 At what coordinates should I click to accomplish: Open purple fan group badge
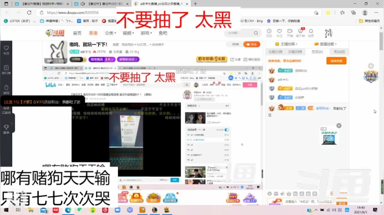coord(128,59)
